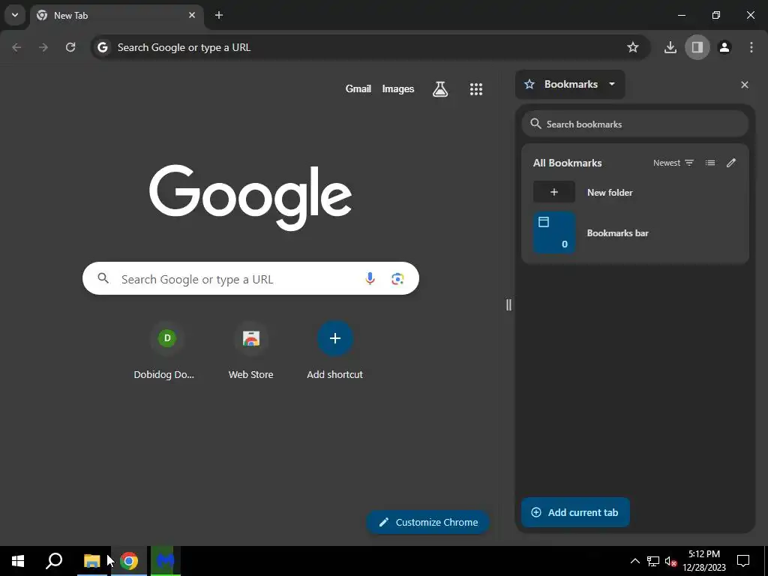This screenshot has width=768, height=576.
Task: Click the Chrome taskbar icon
Action: 129,561
